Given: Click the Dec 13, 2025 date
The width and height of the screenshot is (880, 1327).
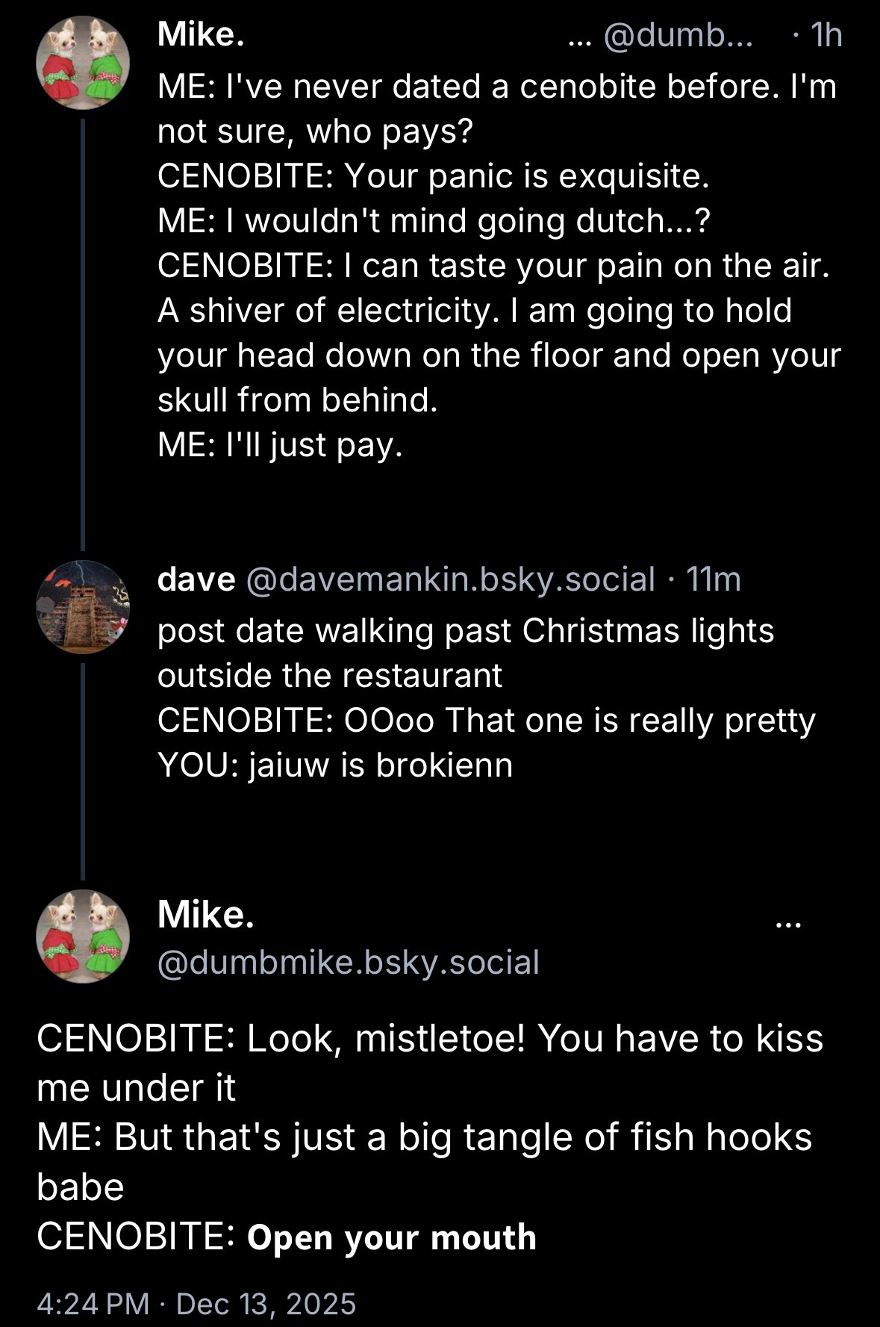Looking at the screenshot, I should [266, 1303].
